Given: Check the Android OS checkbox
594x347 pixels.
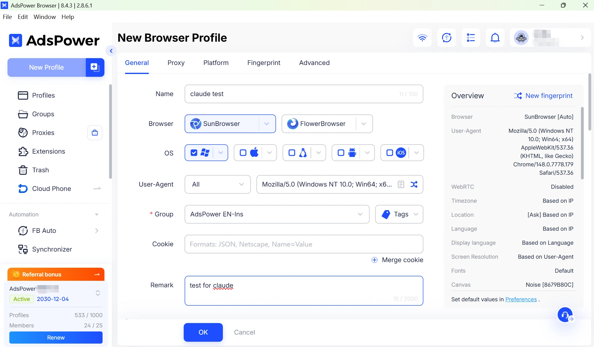Looking at the screenshot, I should [341, 153].
